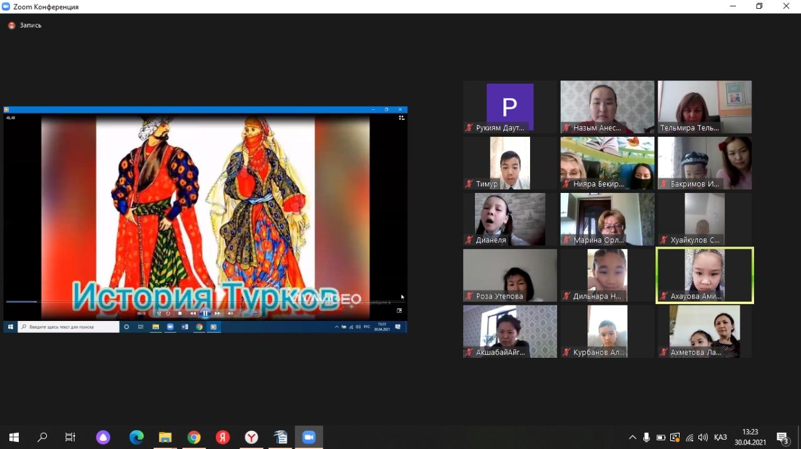
Task: Click the clock and date in the taskbar
Action: click(x=750, y=437)
